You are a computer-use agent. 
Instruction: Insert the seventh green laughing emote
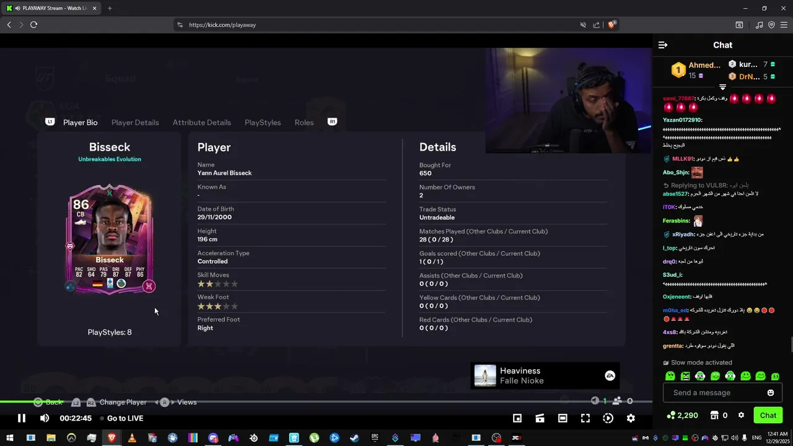[x=761, y=376]
